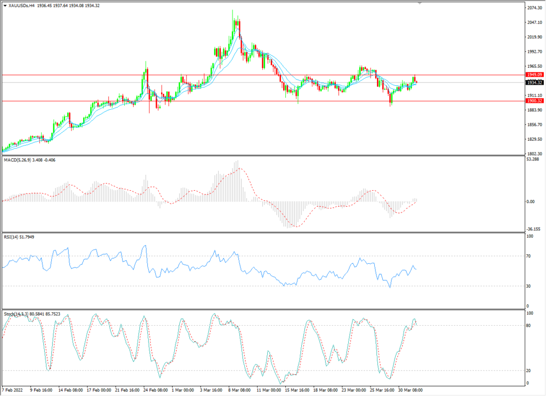
Task: Click the 1992.70 value on price axis
Action: pos(534,52)
